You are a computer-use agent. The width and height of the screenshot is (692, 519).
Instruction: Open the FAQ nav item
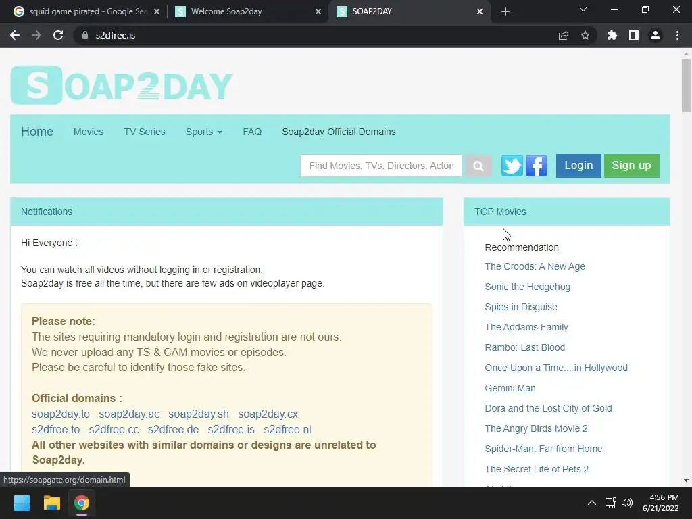pyautogui.click(x=252, y=132)
